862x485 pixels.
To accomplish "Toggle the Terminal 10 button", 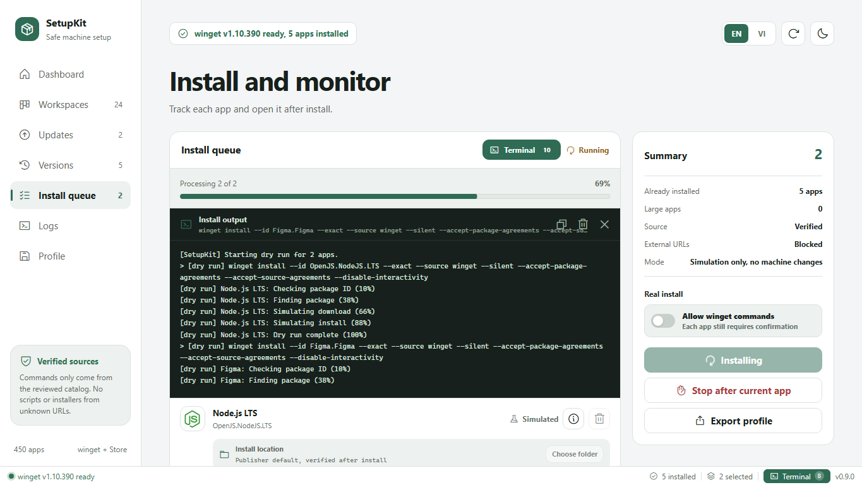I will pos(522,150).
